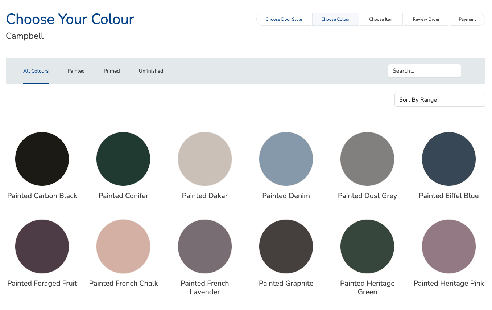
Task: Show the Unfinished colours tab
Action: [x=151, y=71]
